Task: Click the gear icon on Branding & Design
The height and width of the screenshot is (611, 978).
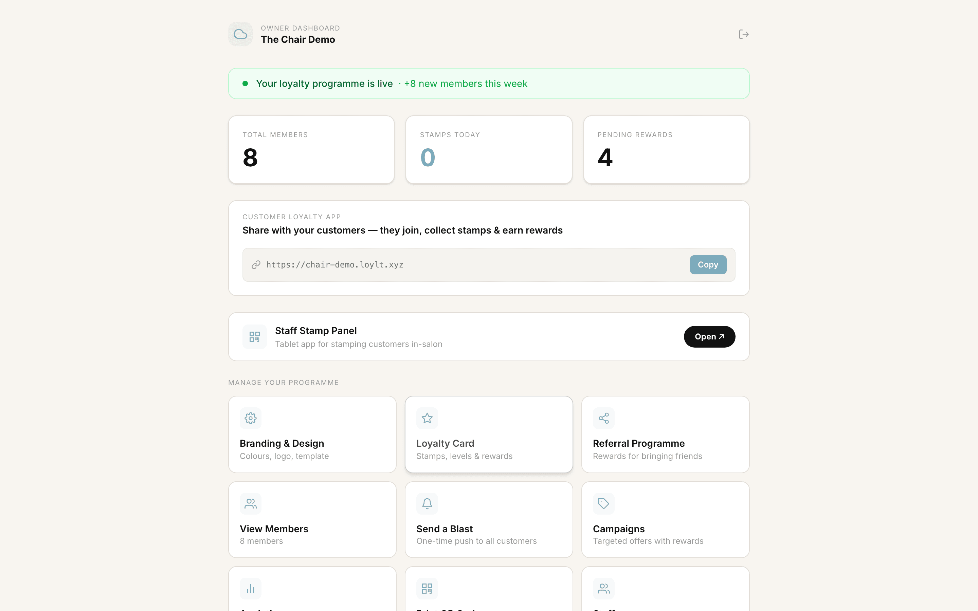Action: 251,418
